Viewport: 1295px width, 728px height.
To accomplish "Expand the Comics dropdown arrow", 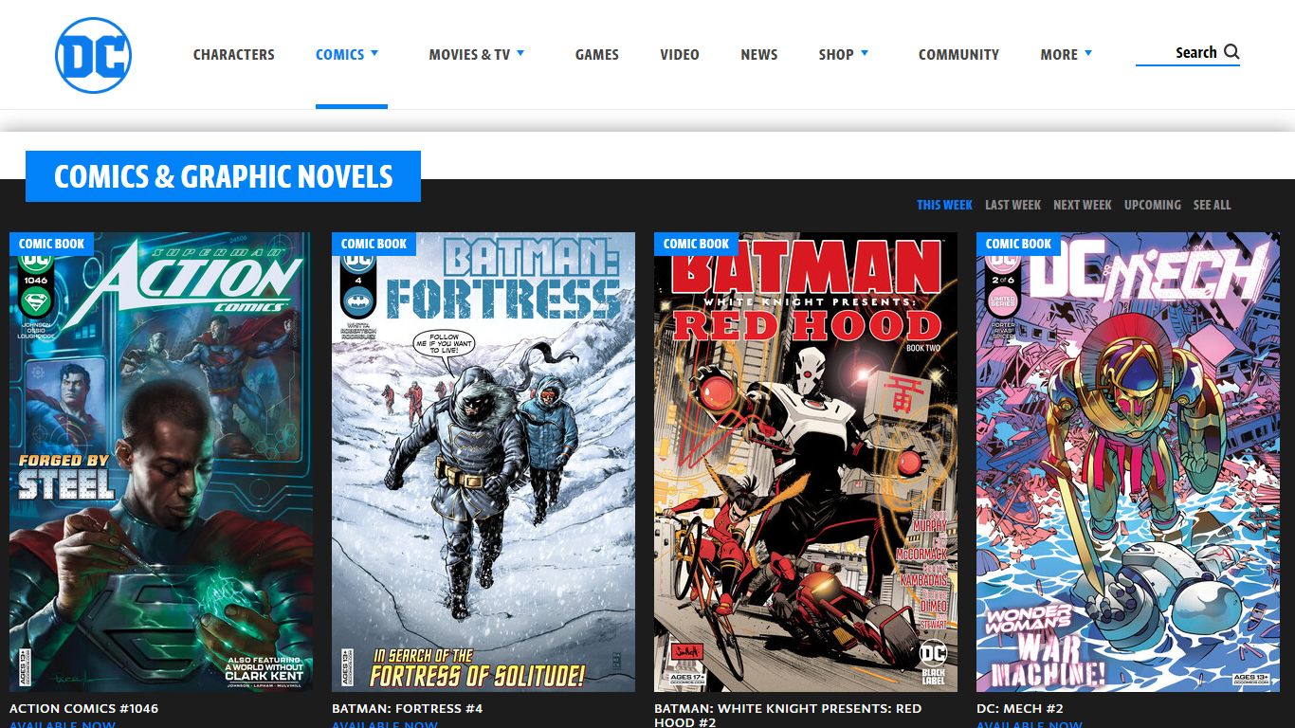I will [x=374, y=53].
